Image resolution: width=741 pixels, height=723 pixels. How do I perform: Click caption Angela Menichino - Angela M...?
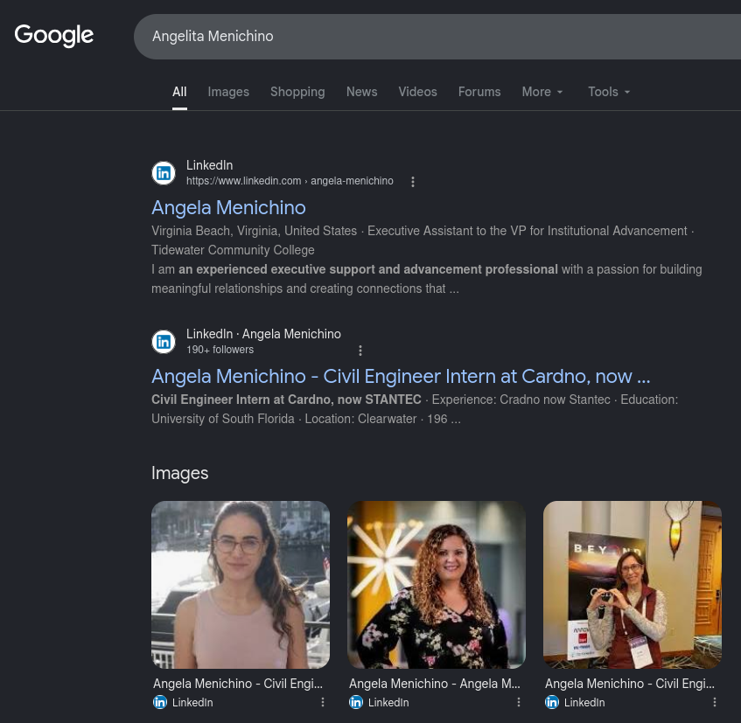[434, 684]
